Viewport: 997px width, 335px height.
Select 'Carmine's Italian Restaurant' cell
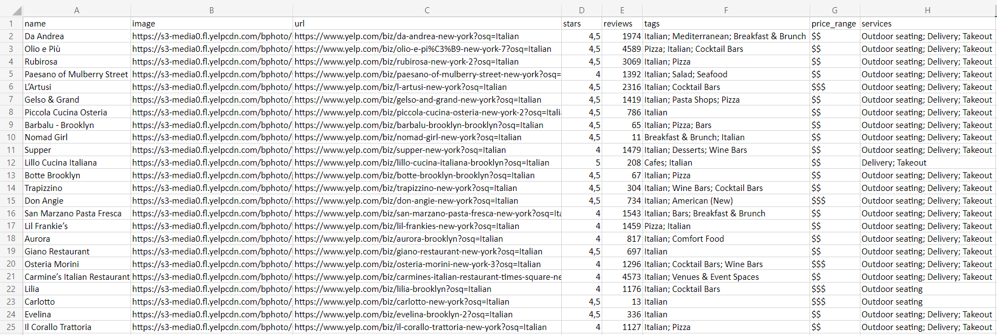click(76, 277)
